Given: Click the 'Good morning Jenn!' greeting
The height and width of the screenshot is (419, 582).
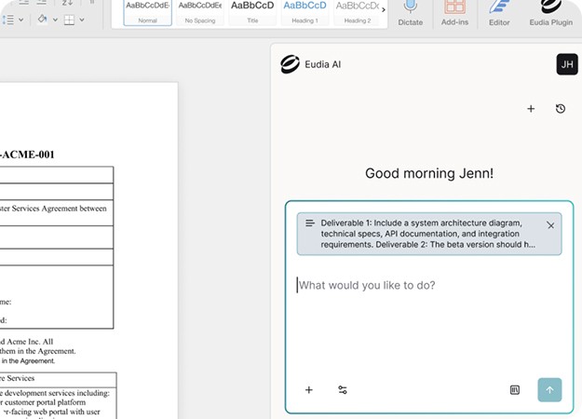Looking at the screenshot, I should click(x=429, y=173).
